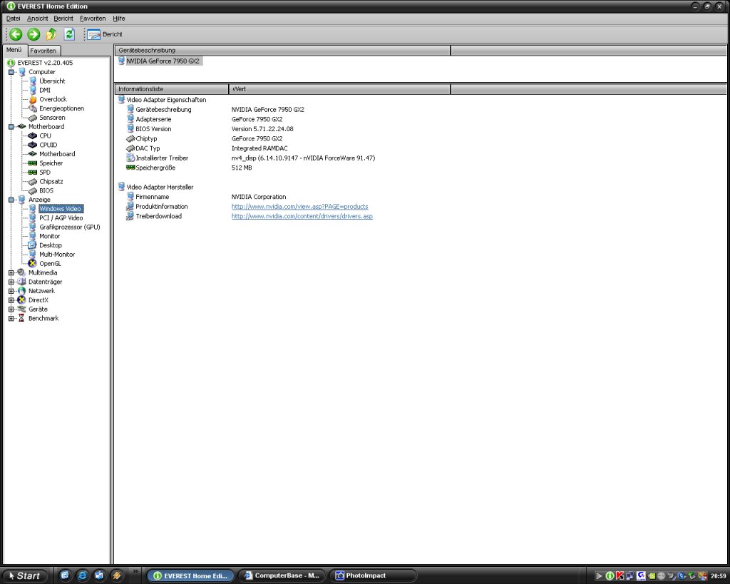
Task: Click the Wert column header
Action: pyautogui.click(x=339, y=89)
